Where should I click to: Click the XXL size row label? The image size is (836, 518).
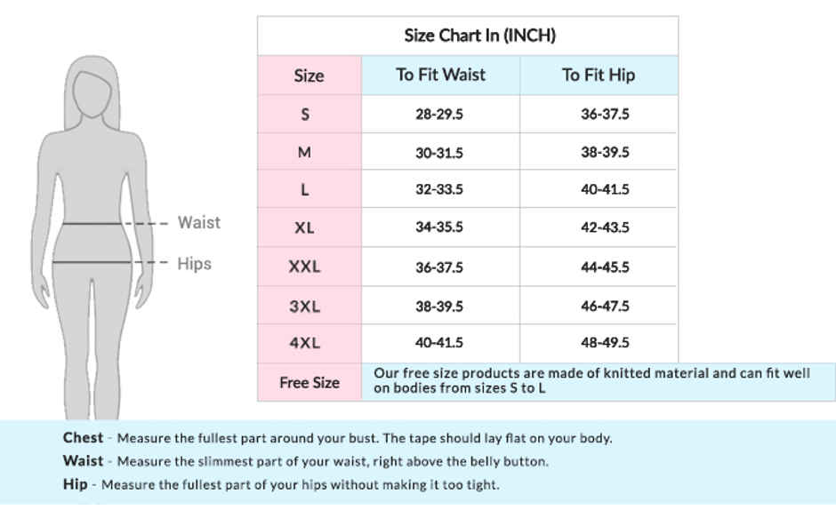point(304,267)
